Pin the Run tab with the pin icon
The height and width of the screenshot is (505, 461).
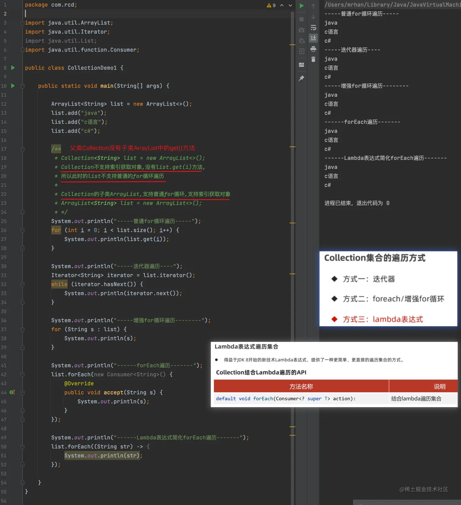(x=302, y=78)
